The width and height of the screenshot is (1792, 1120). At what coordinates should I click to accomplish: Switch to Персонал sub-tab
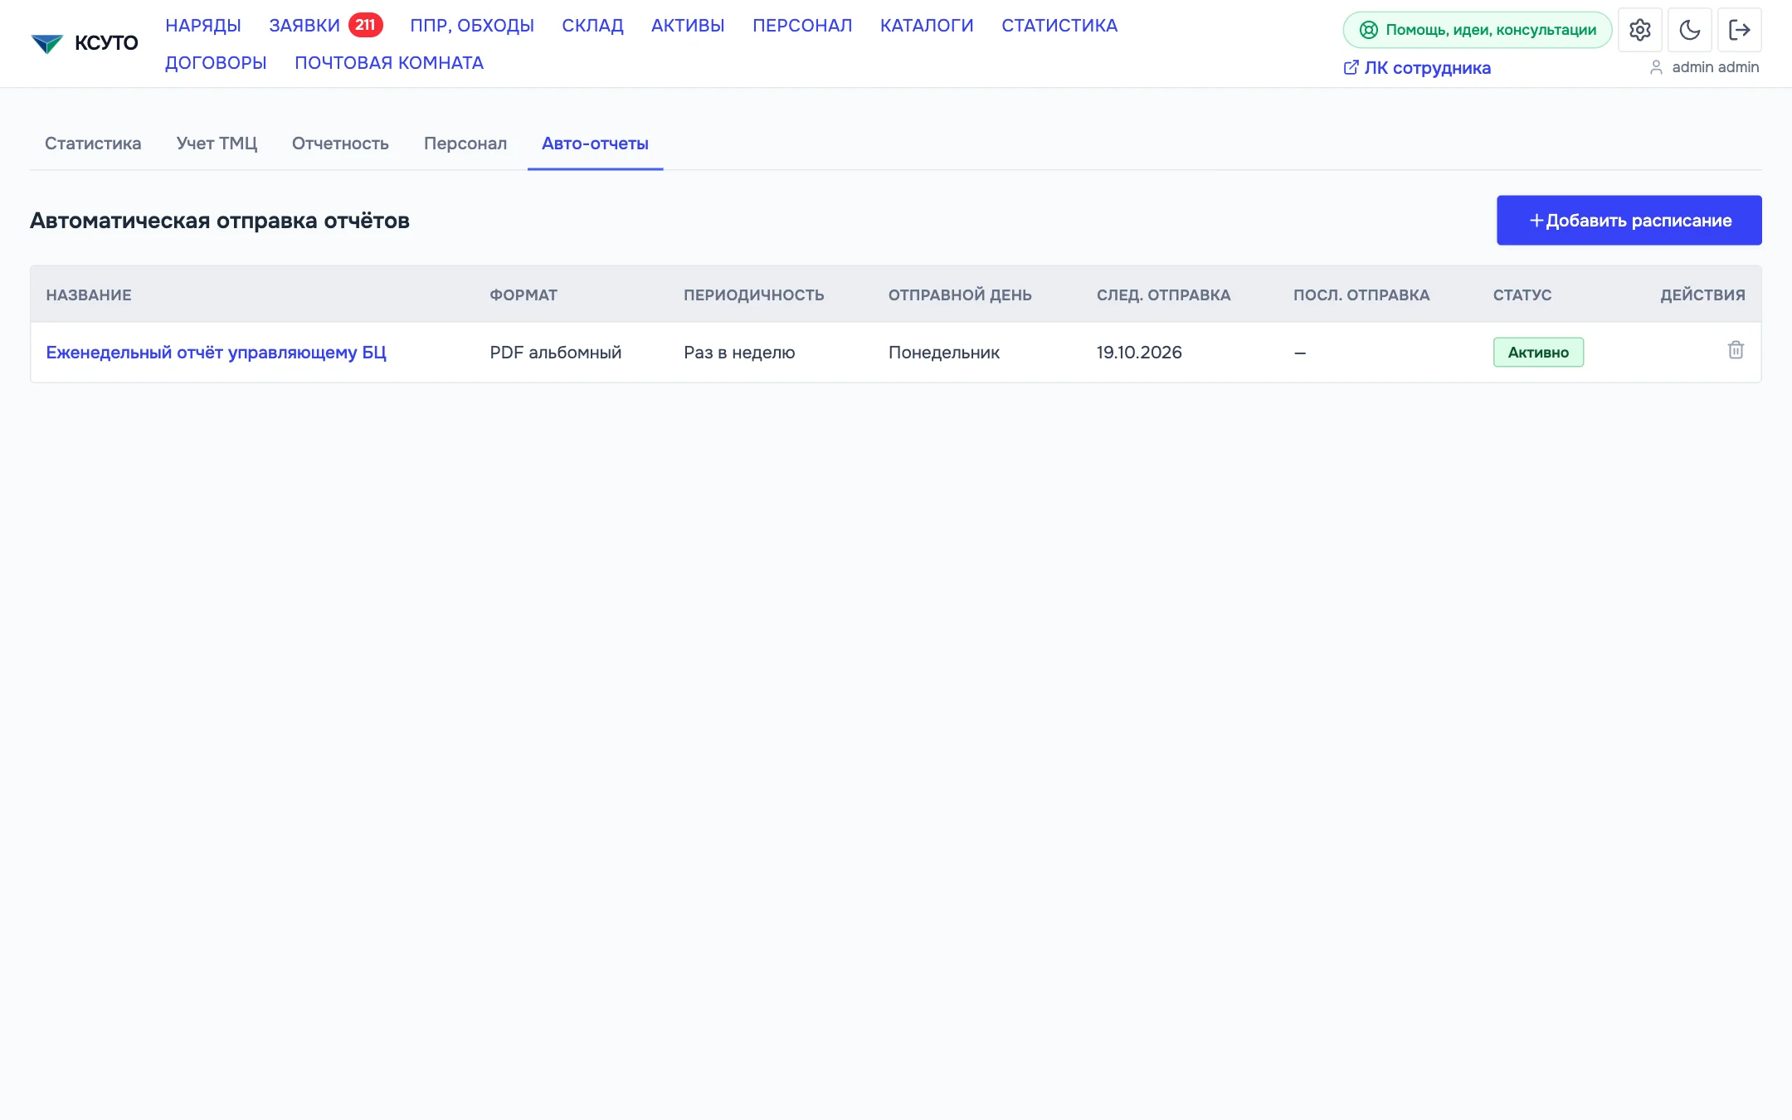[x=465, y=144]
